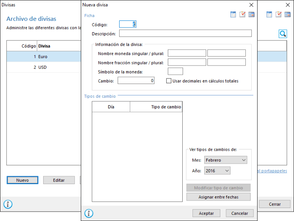Click the magnifying glass search icon
294x221 pixels.
coord(283,34)
